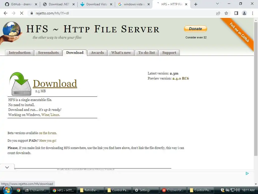258x194 pixels.
Task: Click the 10:11 AM clock
Action: [x=248, y=190]
